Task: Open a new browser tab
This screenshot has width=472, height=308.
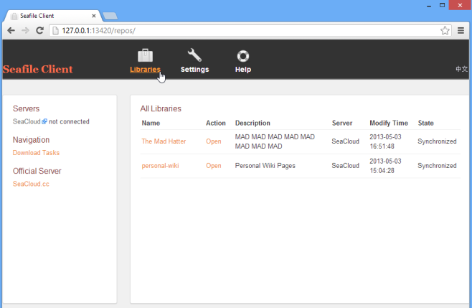Action: click(110, 16)
